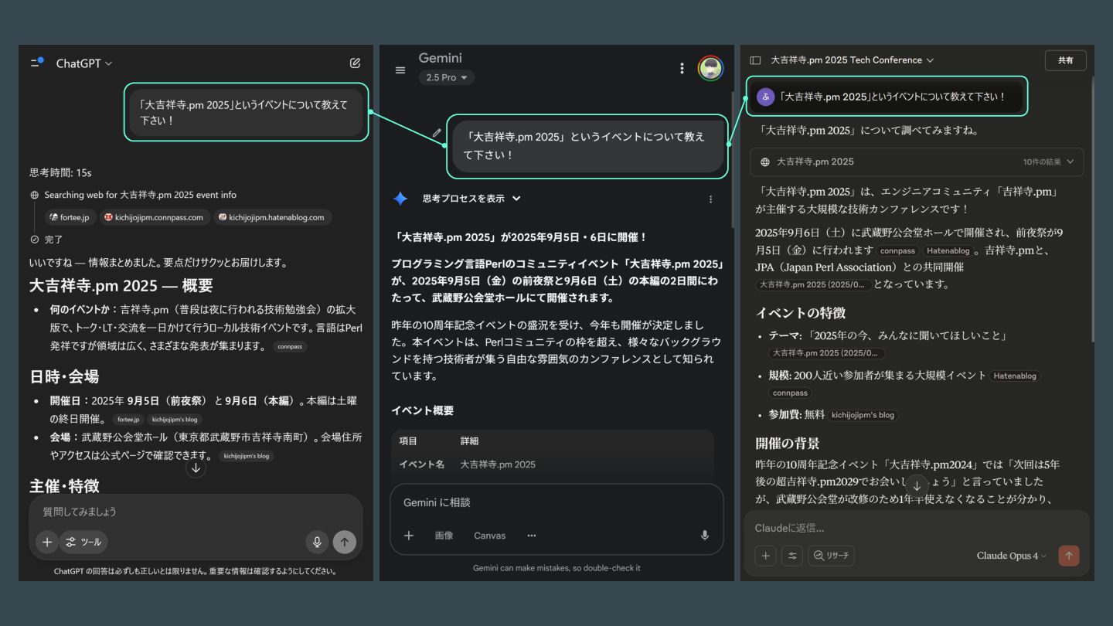The width and height of the screenshot is (1113, 626).
Task: Click the リサーチ button in Claude
Action: (831, 556)
